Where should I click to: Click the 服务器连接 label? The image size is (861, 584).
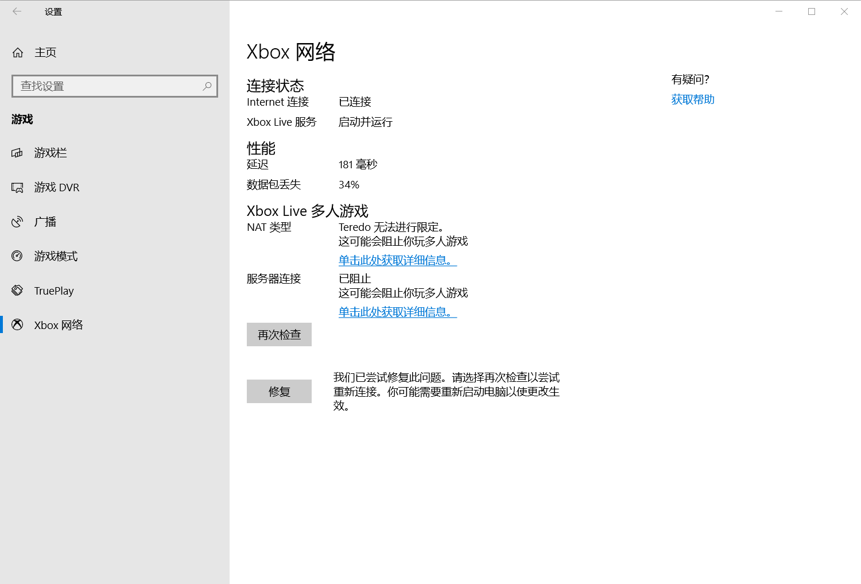point(274,279)
